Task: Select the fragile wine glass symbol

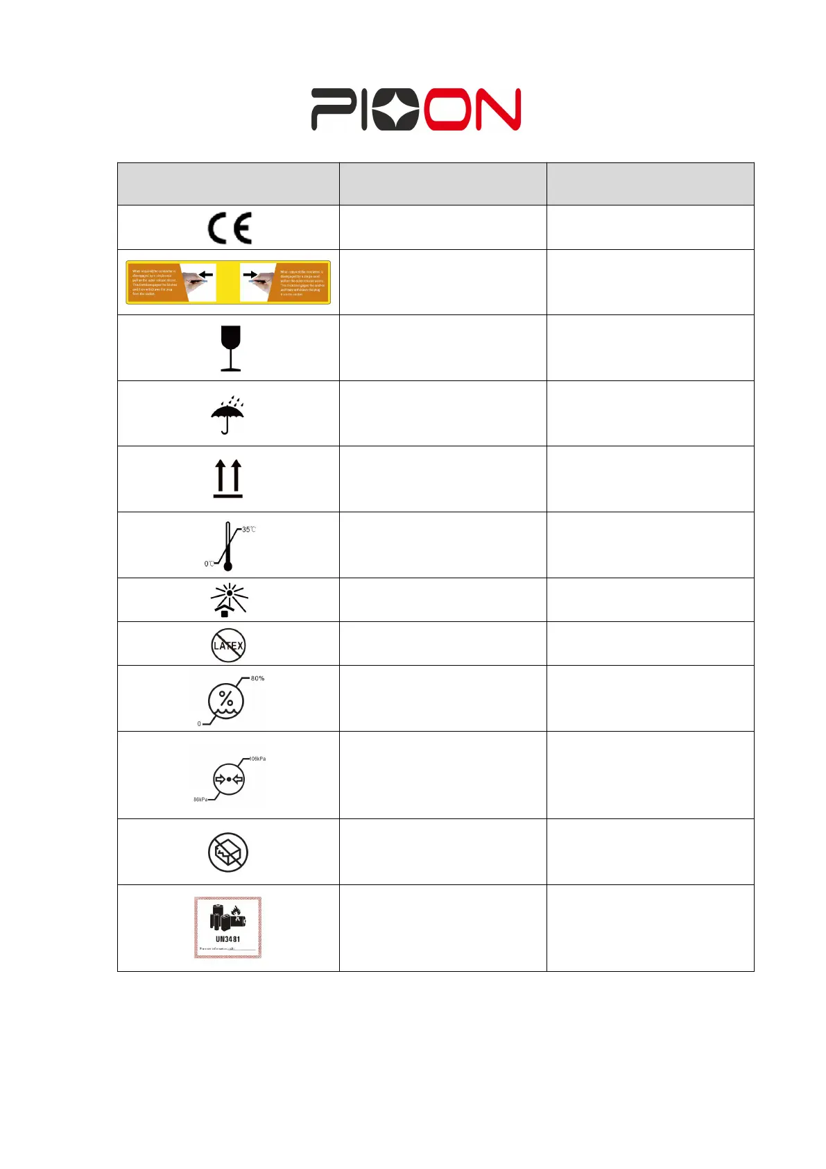Action: [230, 348]
